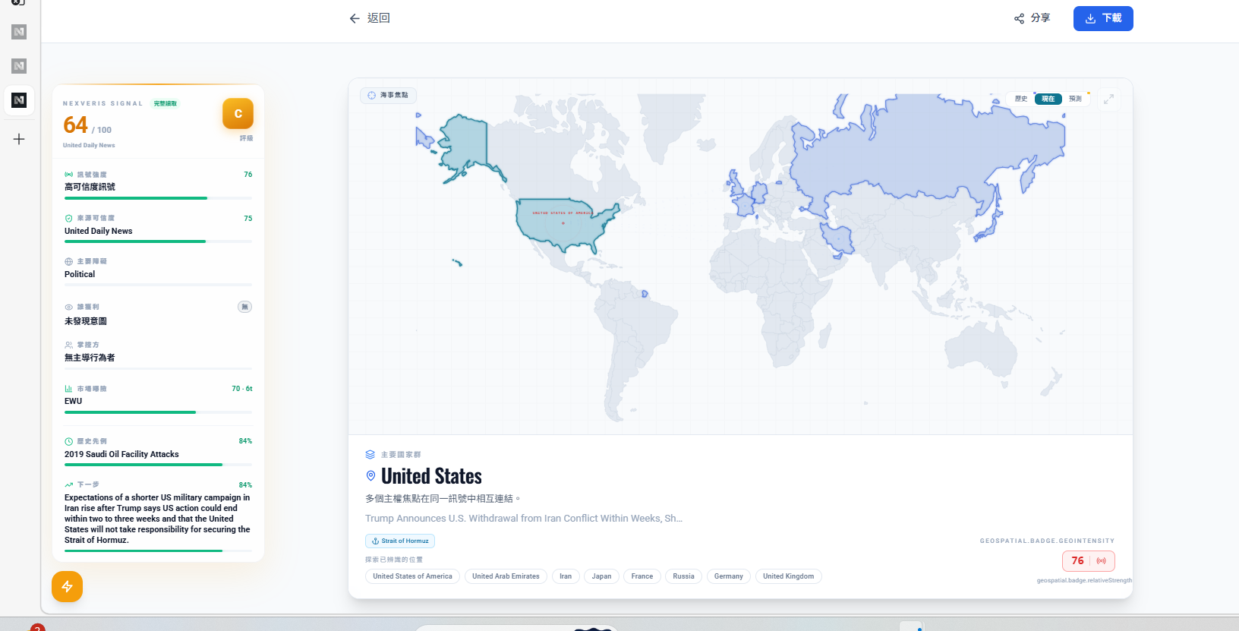The height and width of the screenshot is (631, 1239).
Task: Toggle the 海事焦點 maritime focus chip
Action: click(388, 96)
